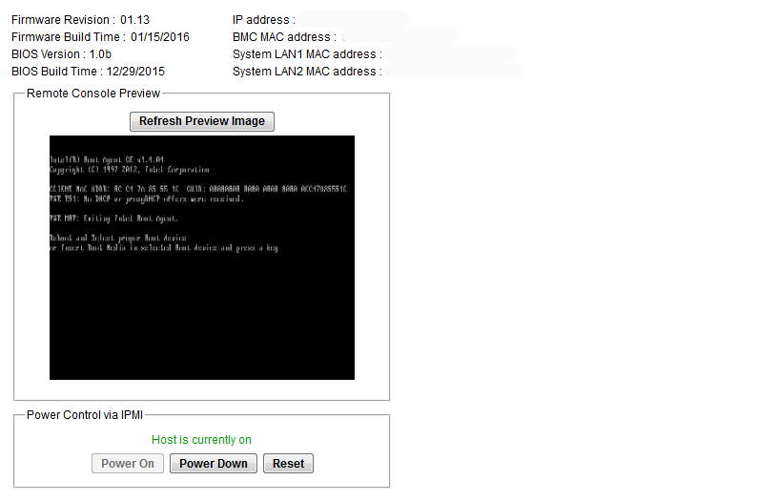Click the IP address label
757x502 pixels.
click(x=263, y=20)
